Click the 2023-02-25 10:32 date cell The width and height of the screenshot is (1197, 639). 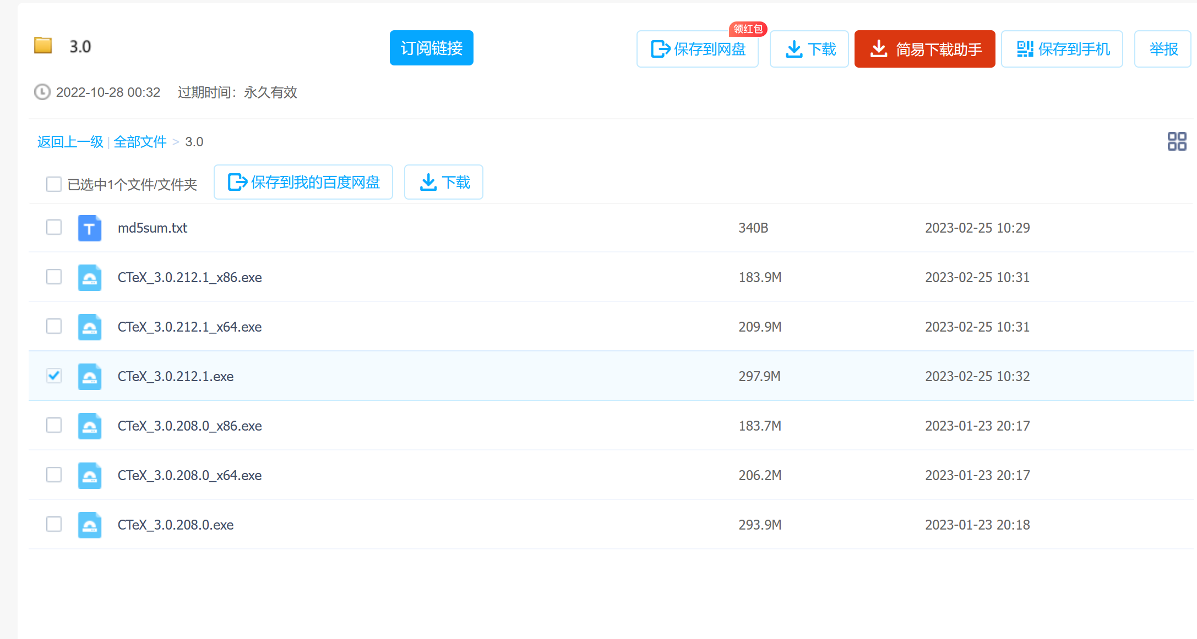pyautogui.click(x=977, y=376)
